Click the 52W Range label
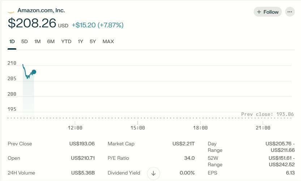Screen dimensions: 301x181 [x=215, y=162]
